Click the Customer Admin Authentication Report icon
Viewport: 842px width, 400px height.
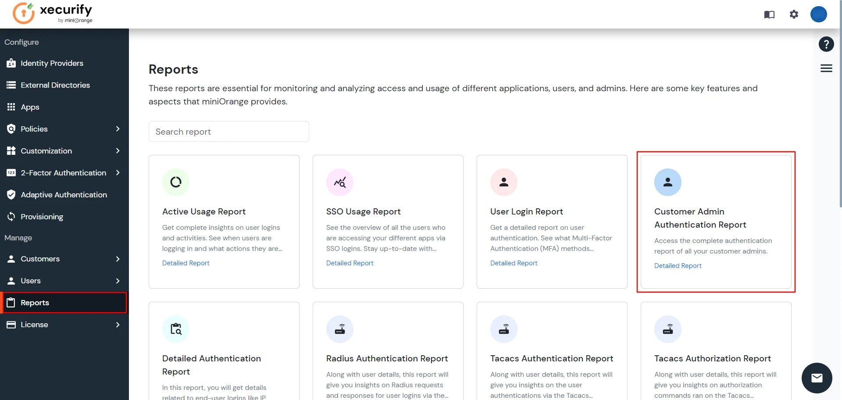667,182
